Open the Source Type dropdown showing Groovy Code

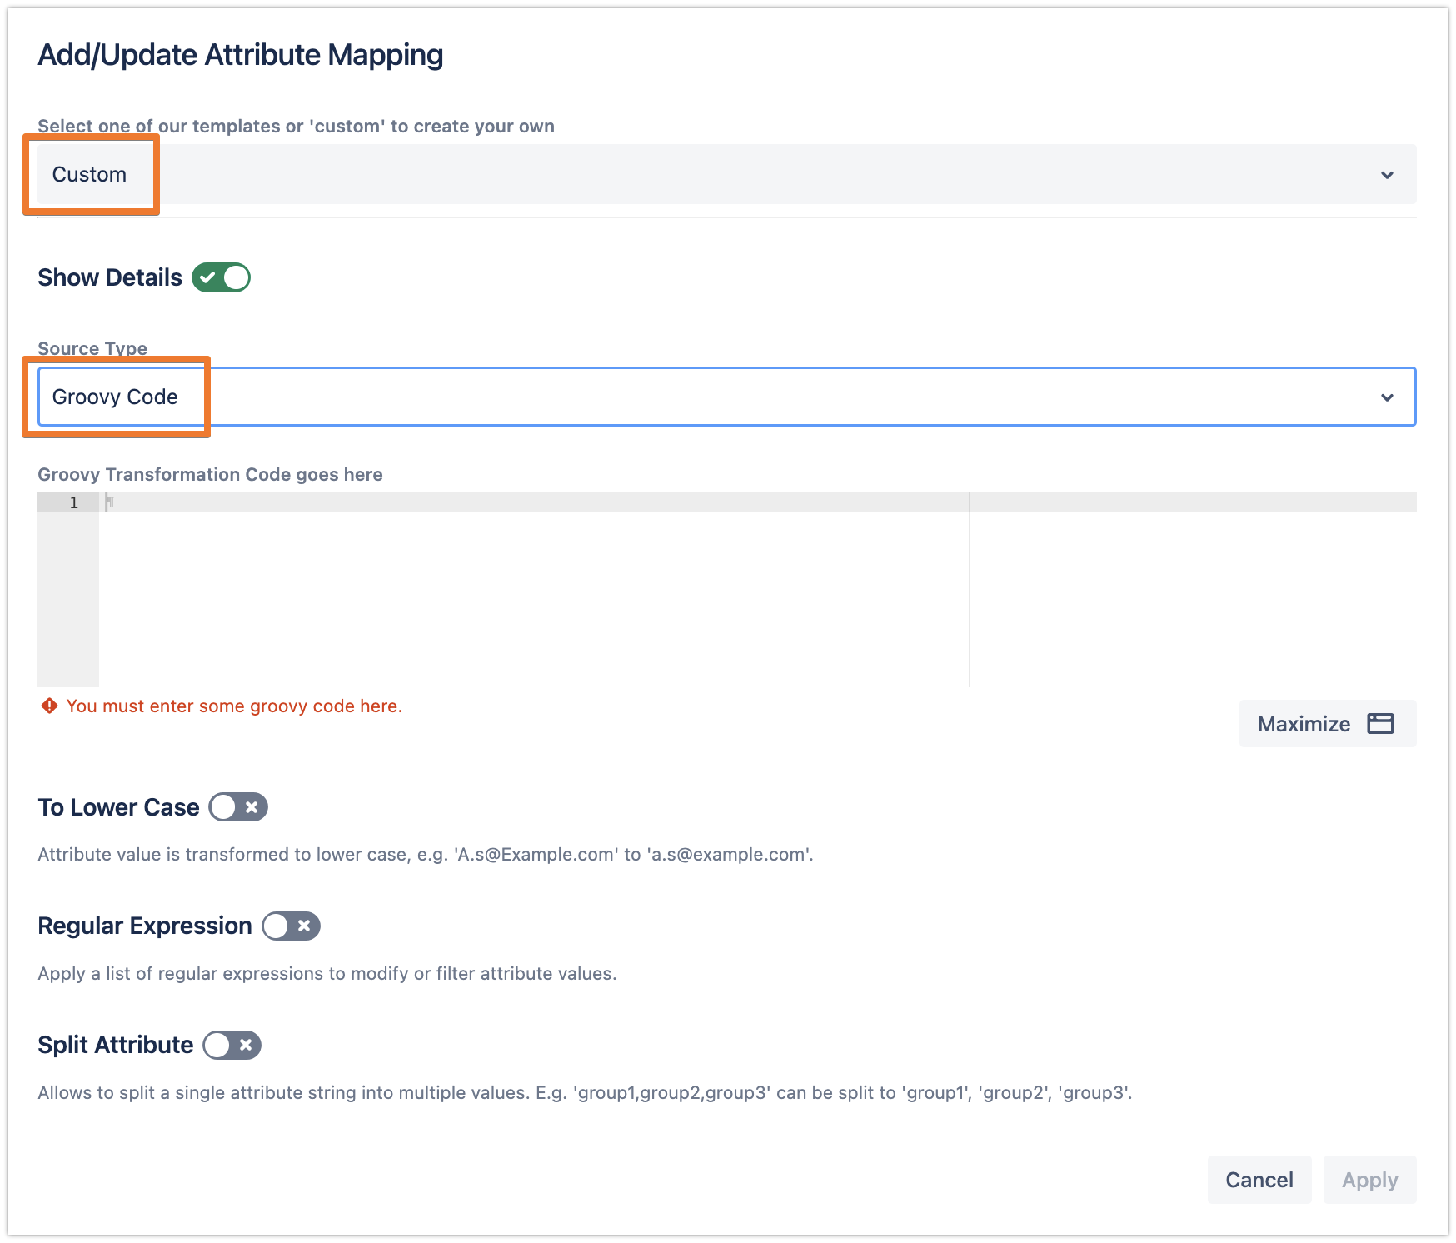[725, 397]
